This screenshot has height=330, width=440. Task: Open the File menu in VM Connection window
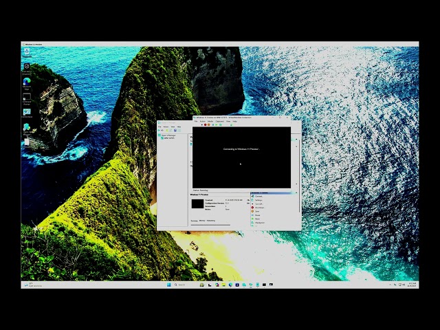point(196,121)
